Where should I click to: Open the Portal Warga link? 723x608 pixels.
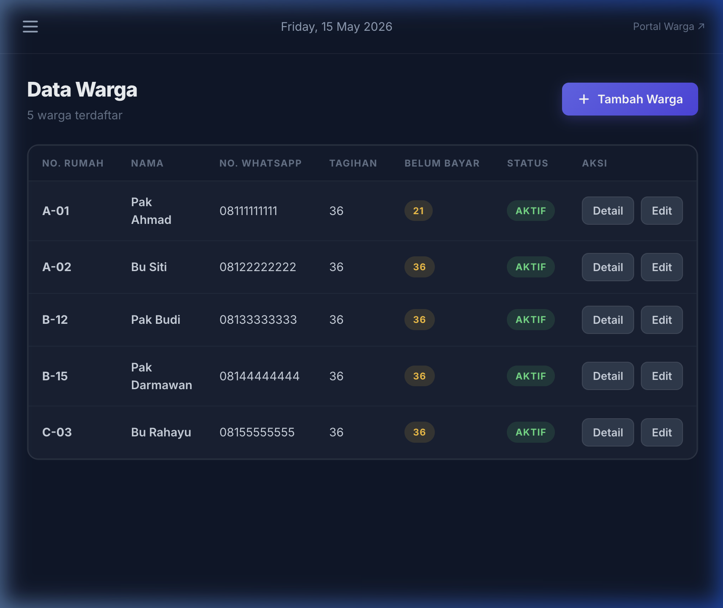pos(669,27)
